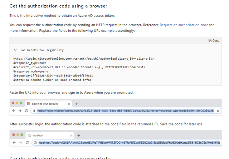Click back arrow in sign-in browser screenshot
Image resolution: width=229 pixels, height=159 pixels.
tap(14, 111)
